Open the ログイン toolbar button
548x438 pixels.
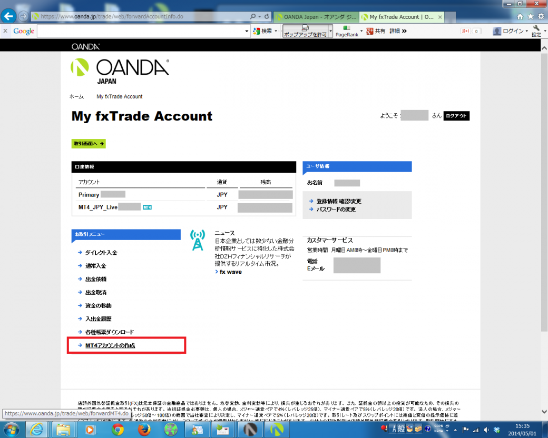click(x=510, y=31)
